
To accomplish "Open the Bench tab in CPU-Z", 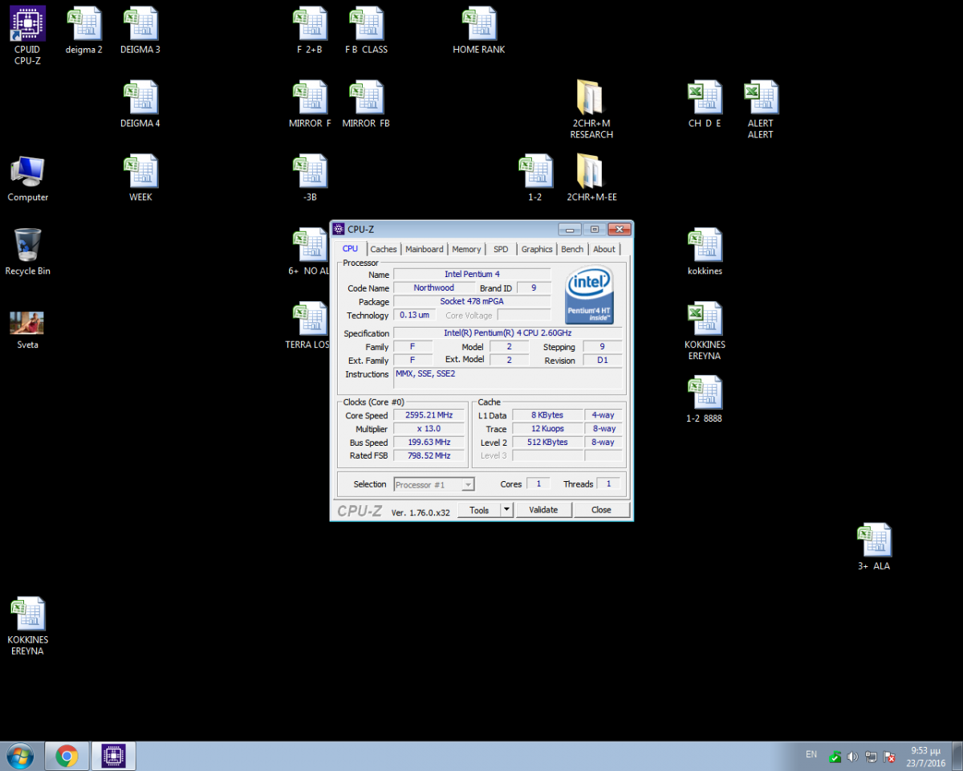I will pyautogui.click(x=572, y=249).
